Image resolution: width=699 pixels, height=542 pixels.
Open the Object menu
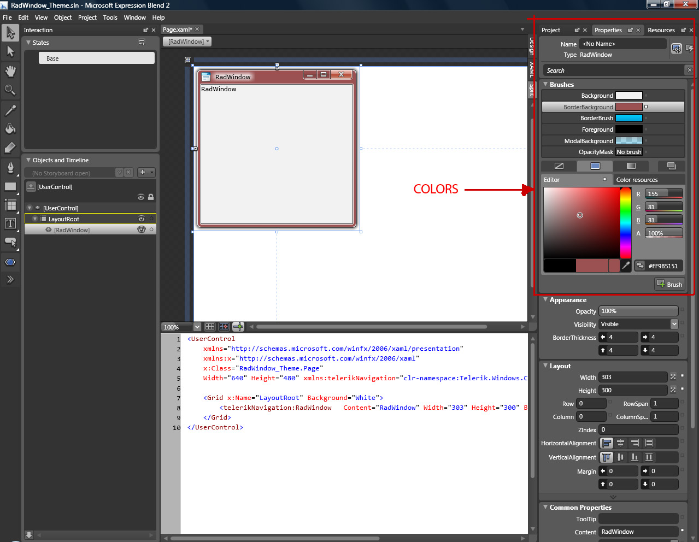click(x=62, y=17)
